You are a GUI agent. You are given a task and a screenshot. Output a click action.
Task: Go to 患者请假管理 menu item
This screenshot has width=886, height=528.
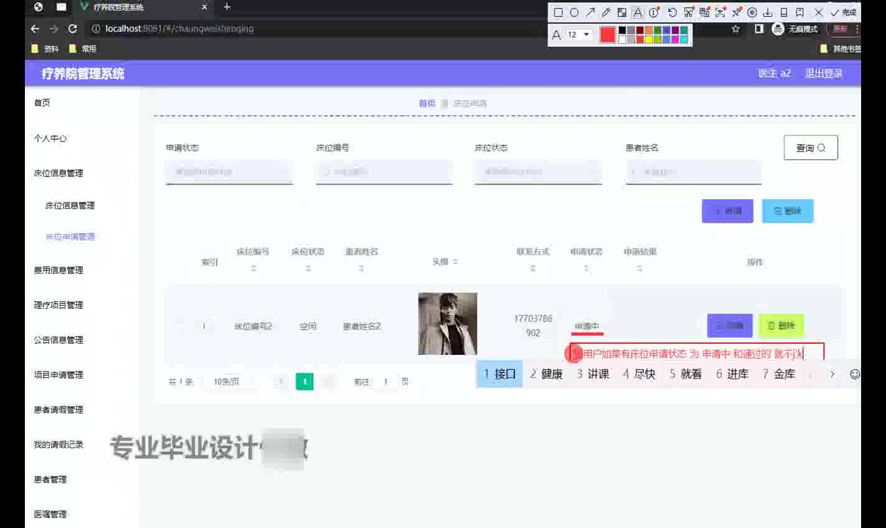(58, 410)
